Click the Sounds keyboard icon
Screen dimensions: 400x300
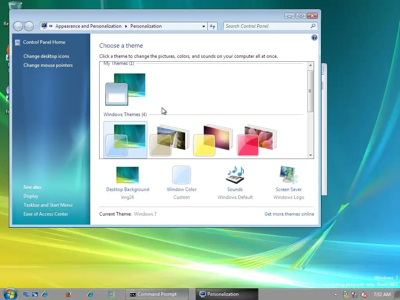235,175
